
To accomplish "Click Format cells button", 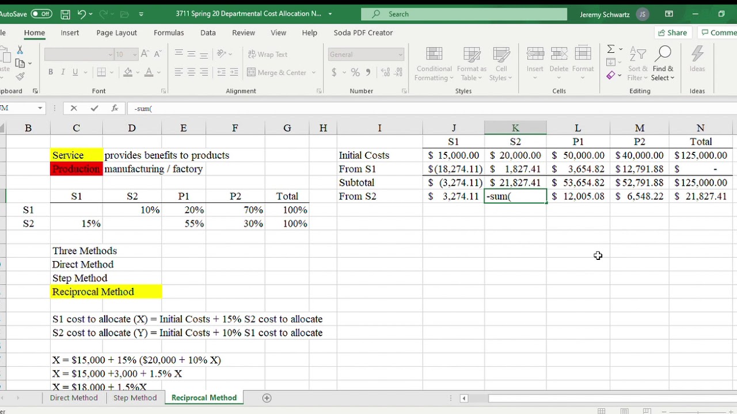I will [583, 63].
